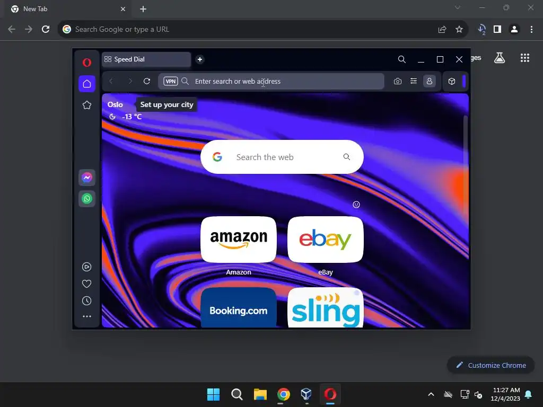Click the Customize Chrome button
Screen dimensions: 543x407
coord(491,365)
